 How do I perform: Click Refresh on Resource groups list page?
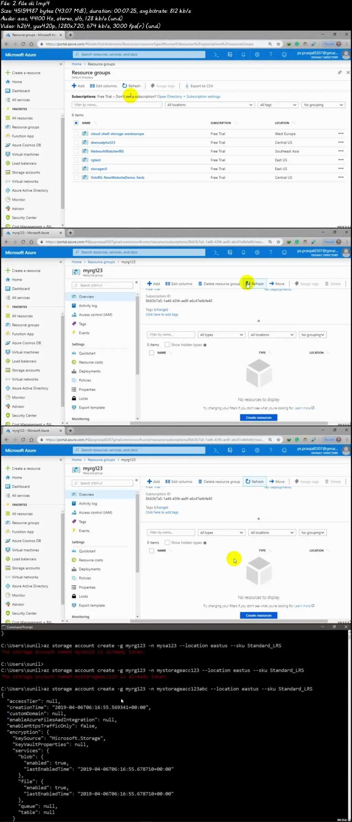(x=131, y=86)
